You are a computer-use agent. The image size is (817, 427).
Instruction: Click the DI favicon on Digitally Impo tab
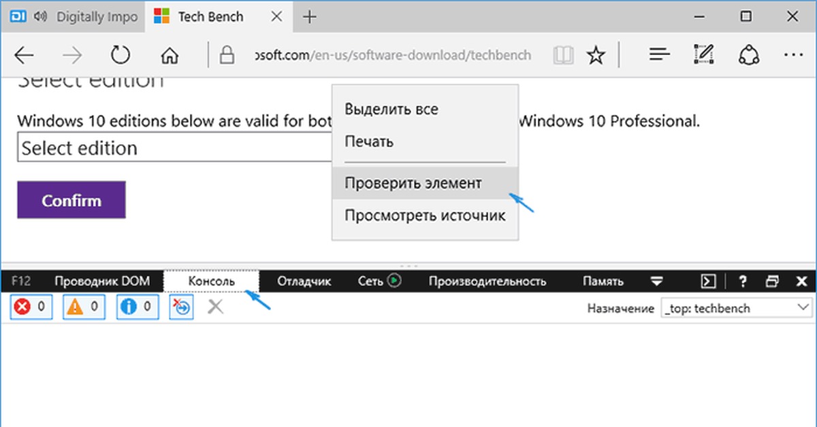coord(19,16)
